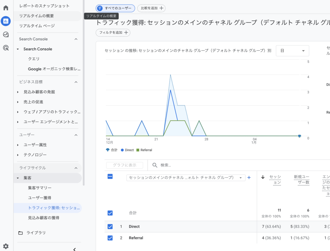Select the Reports bar chart icon
Image resolution: width=330 pixels, height=251 pixels.
6,21
